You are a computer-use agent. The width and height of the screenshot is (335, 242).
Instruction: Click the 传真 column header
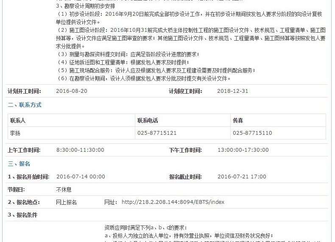(x=238, y=120)
